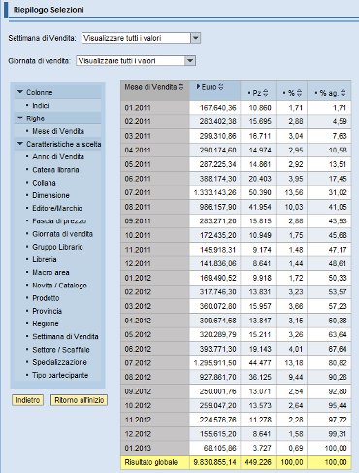Viewport: 359px width, 473px height.
Task: Click the Pz total 449.226
Action: click(x=258, y=462)
